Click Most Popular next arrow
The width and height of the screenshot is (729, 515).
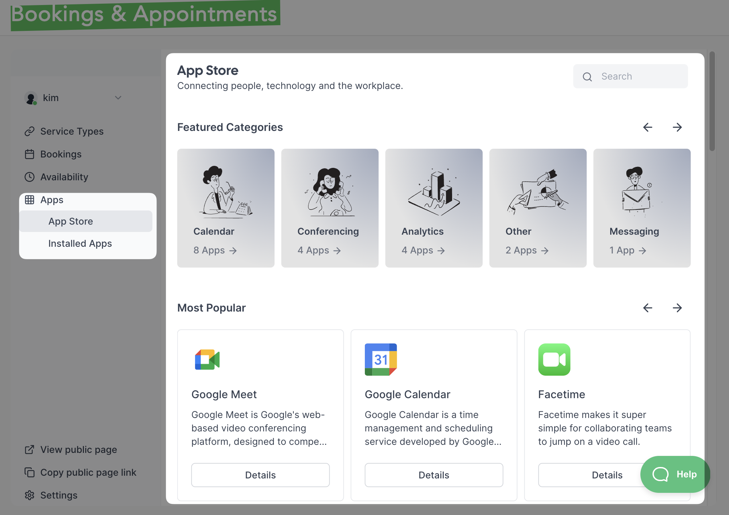pos(677,308)
